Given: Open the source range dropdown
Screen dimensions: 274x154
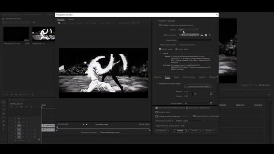Looking at the screenshot, I should 111,132.
